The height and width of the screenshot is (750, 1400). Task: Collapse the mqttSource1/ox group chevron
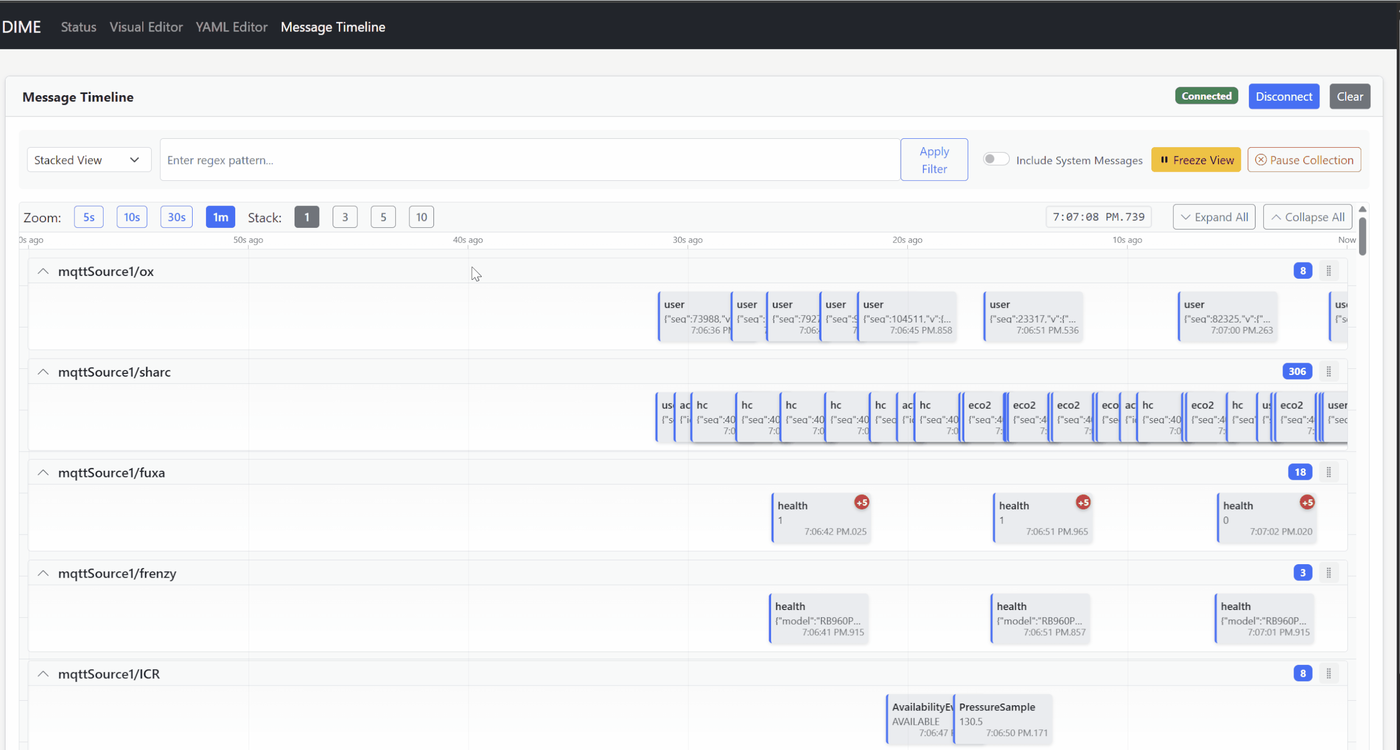point(43,271)
